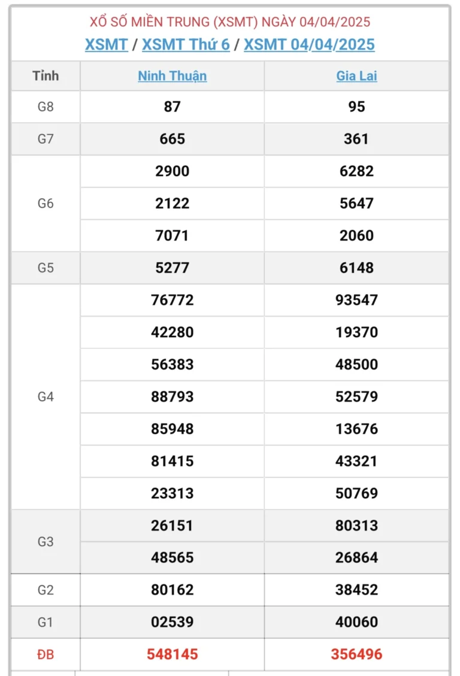Click Gia Lai G3 number 80313
This screenshot has height=676, width=460.
pos(356,526)
